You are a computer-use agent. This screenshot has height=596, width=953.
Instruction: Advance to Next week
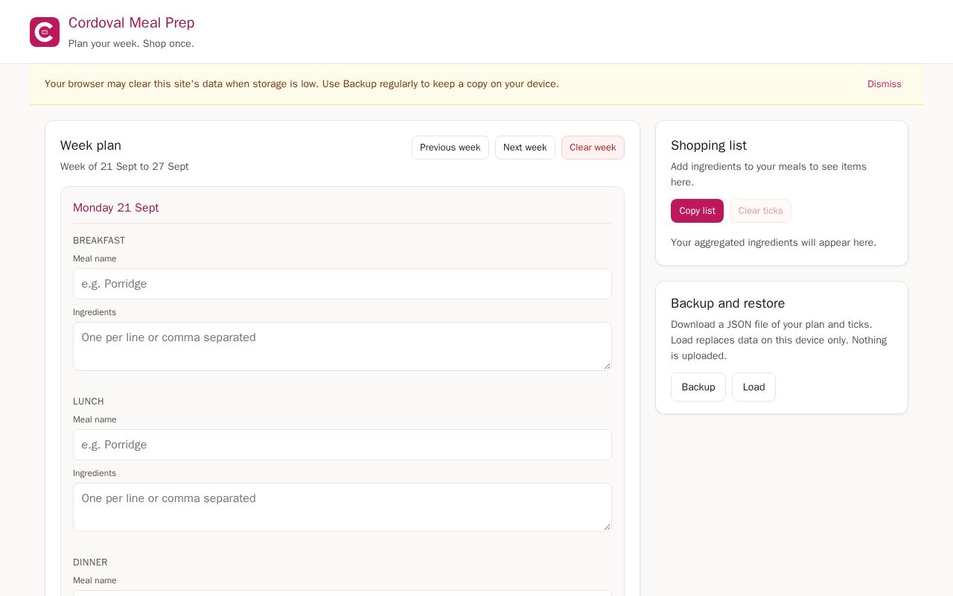pos(525,148)
